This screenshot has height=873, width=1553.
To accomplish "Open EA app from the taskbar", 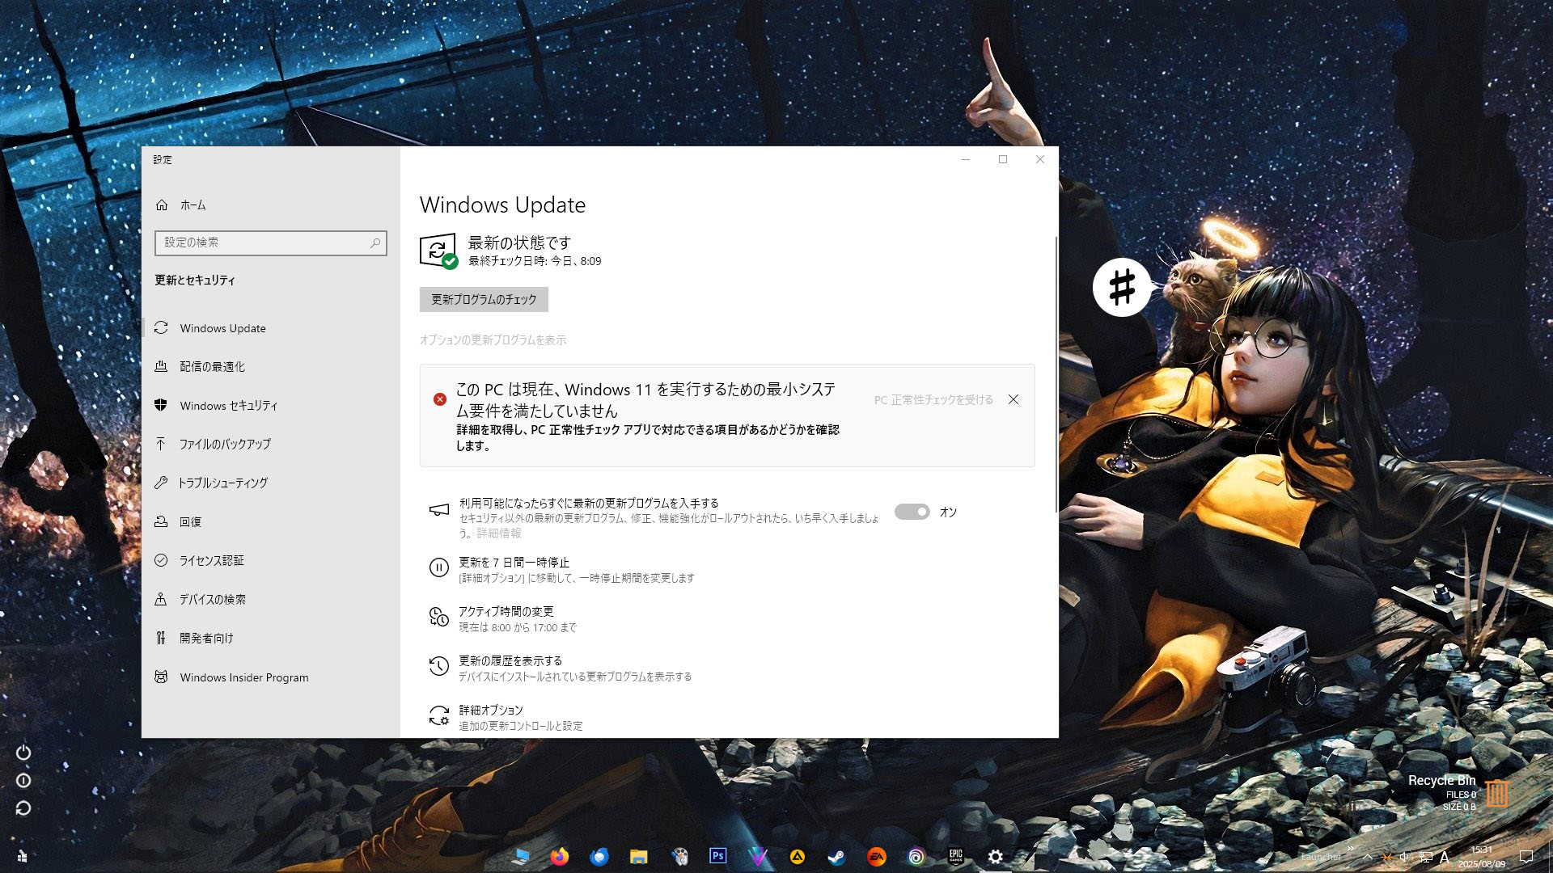I will [x=876, y=857].
